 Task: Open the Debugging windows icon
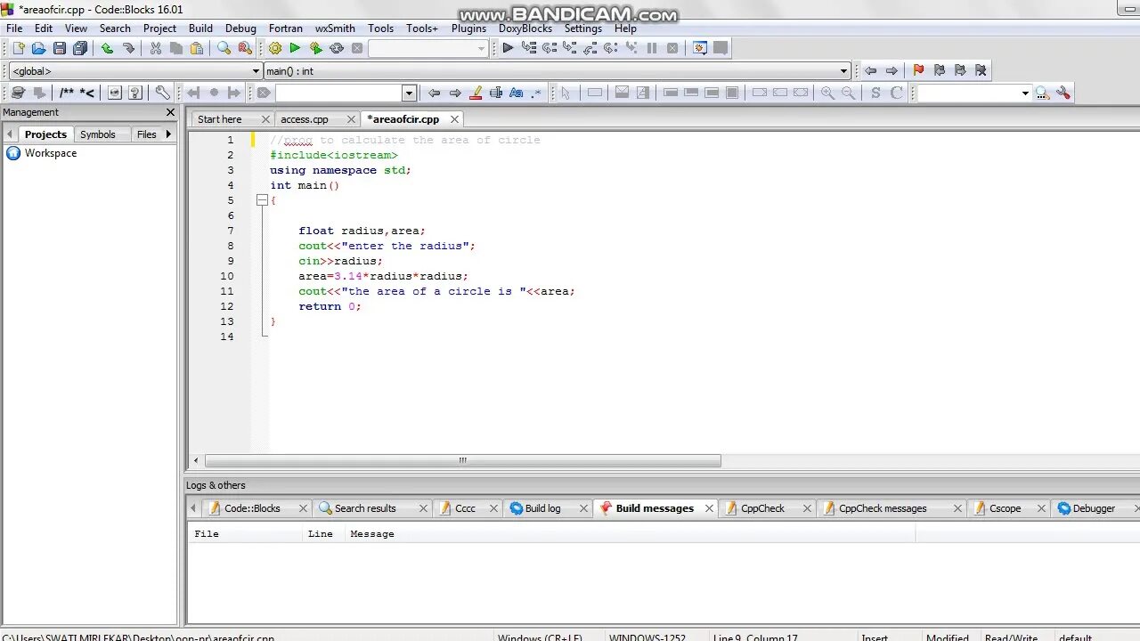coord(700,48)
